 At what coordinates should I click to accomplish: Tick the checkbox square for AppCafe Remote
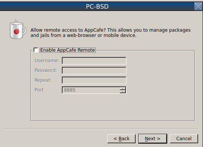[x=36, y=50]
